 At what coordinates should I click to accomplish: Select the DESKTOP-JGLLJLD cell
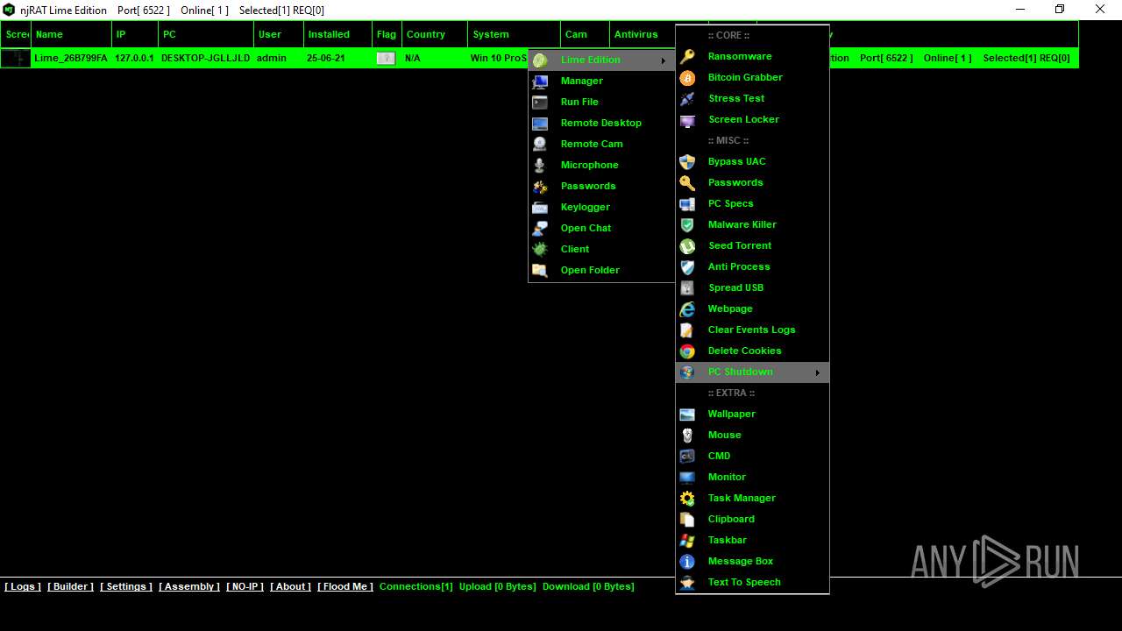click(206, 58)
